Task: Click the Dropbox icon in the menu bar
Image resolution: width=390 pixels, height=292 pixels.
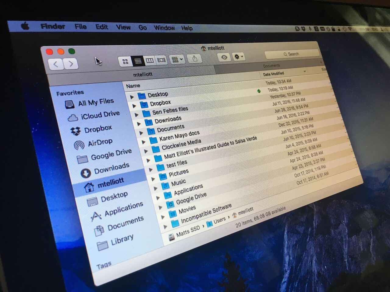Action: point(303,29)
